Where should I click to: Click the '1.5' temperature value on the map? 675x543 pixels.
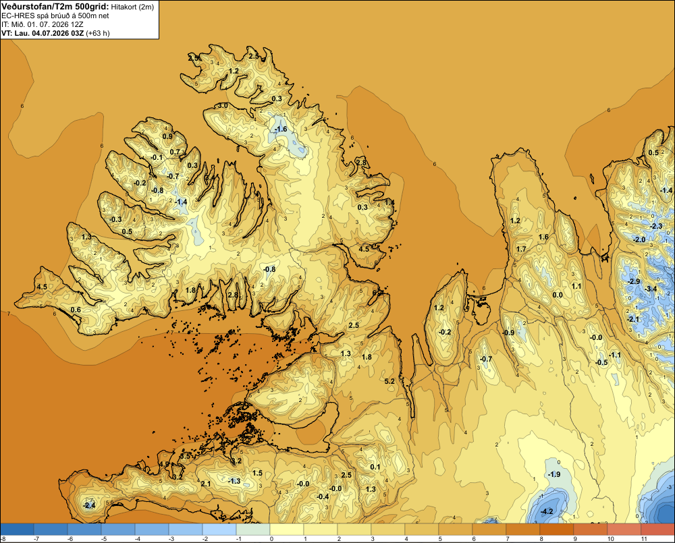coord(257,473)
